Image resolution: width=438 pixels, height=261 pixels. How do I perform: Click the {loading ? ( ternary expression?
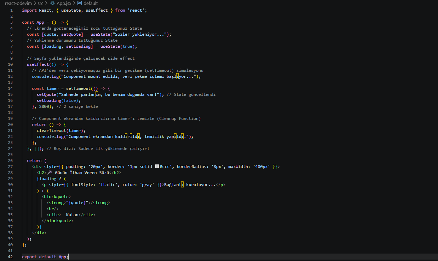(52, 179)
